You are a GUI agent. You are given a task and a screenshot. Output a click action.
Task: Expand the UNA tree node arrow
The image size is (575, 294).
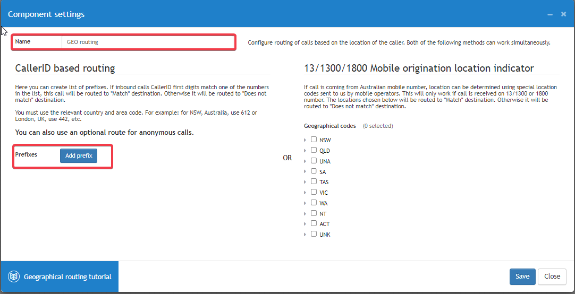(x=305, y=161)
